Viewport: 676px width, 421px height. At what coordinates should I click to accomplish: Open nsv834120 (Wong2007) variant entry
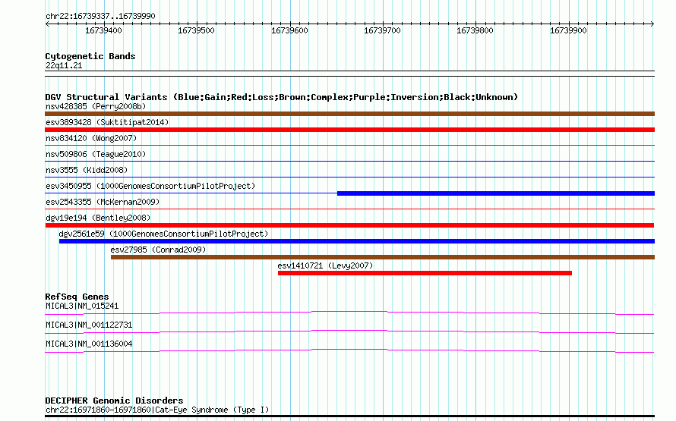pos(91,138)
